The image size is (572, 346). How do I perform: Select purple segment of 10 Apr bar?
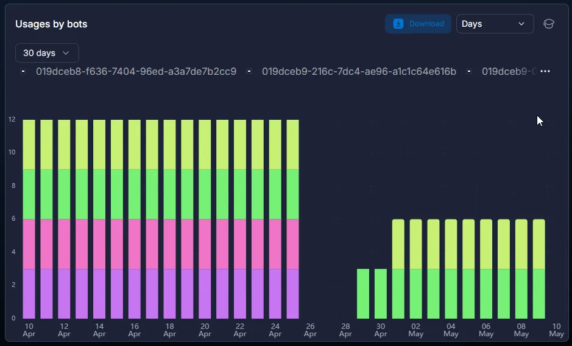point(29,294)
